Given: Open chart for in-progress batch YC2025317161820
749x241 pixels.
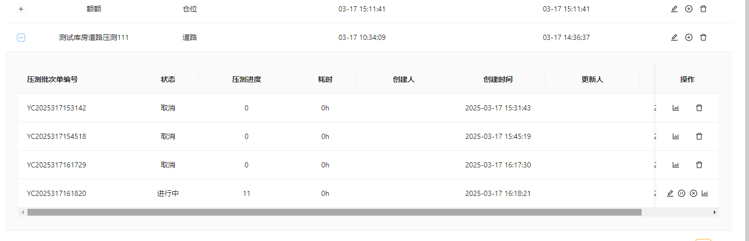Looking at the screenshot, I should coord(705,193).
